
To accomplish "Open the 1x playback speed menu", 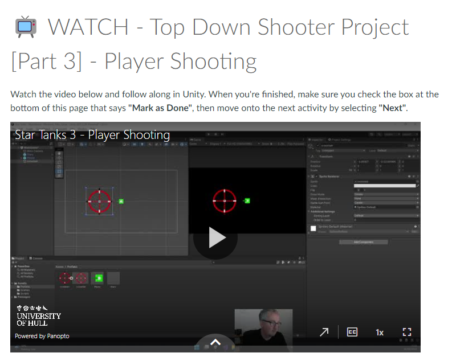I will (379, 332).
